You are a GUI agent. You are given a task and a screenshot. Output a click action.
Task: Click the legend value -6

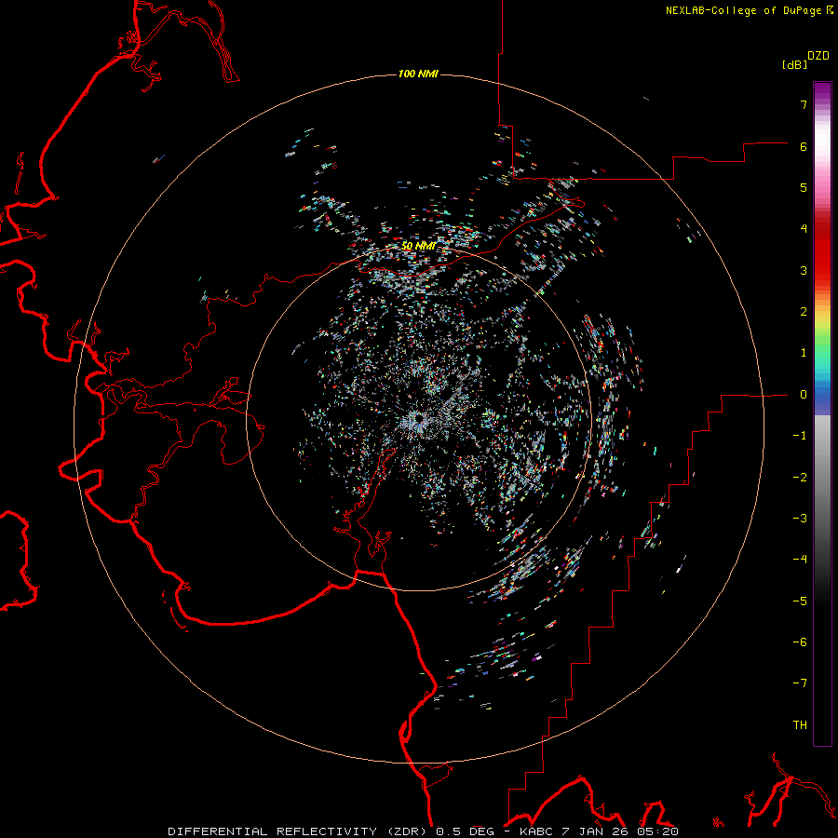pyautogui.click(x=800, y=642)
